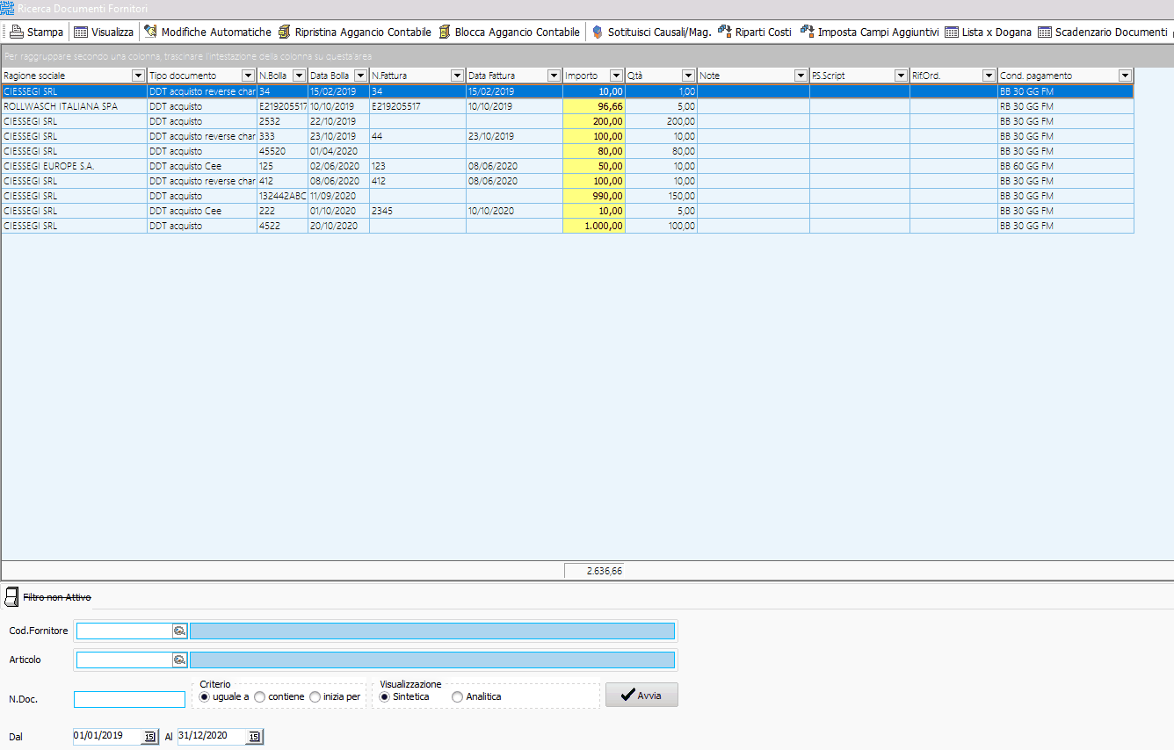Click the Visualizza toolbar label
Screen dimensions: 1174x750
[x=112, y=32]
